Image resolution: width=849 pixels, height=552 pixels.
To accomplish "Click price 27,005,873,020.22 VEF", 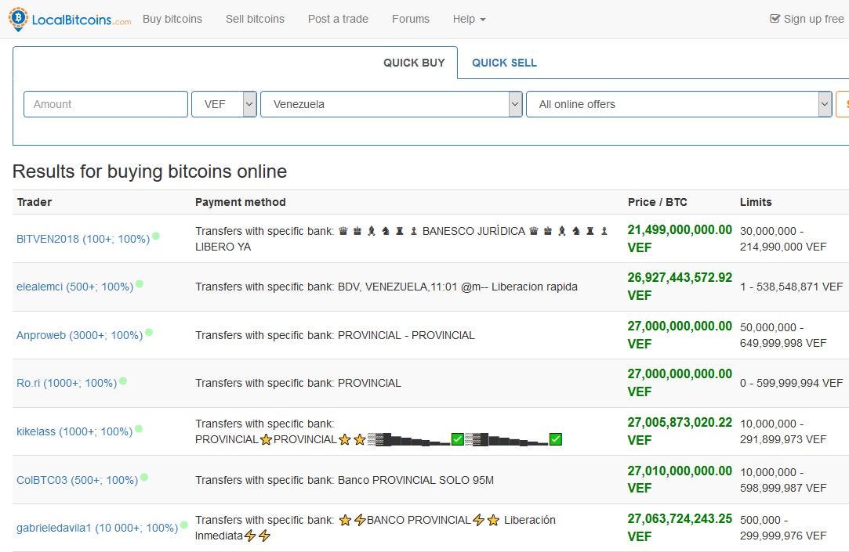I will (680, 431).
